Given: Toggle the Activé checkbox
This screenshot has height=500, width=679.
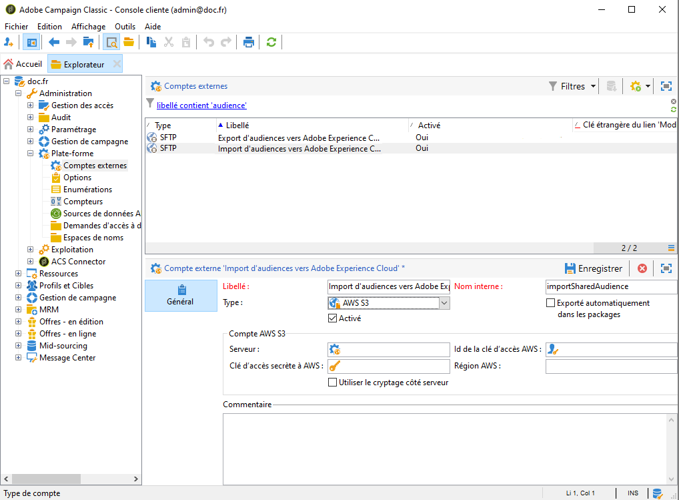Looking at the screenshot, I should 333,318.
